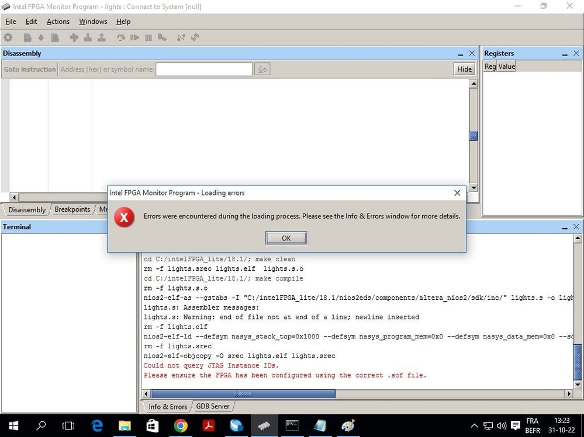
Task: Open Command Prompt window from the taskbar
Action: pyautogui.click(x=292, y=426)
